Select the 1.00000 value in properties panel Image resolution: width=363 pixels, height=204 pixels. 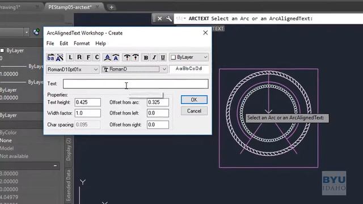pyautogui.click(x=9, y=74)
